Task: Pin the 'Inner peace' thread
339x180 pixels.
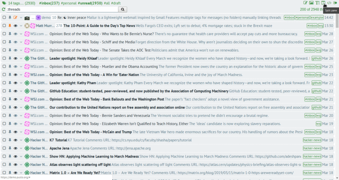Action: coord(10,17)
